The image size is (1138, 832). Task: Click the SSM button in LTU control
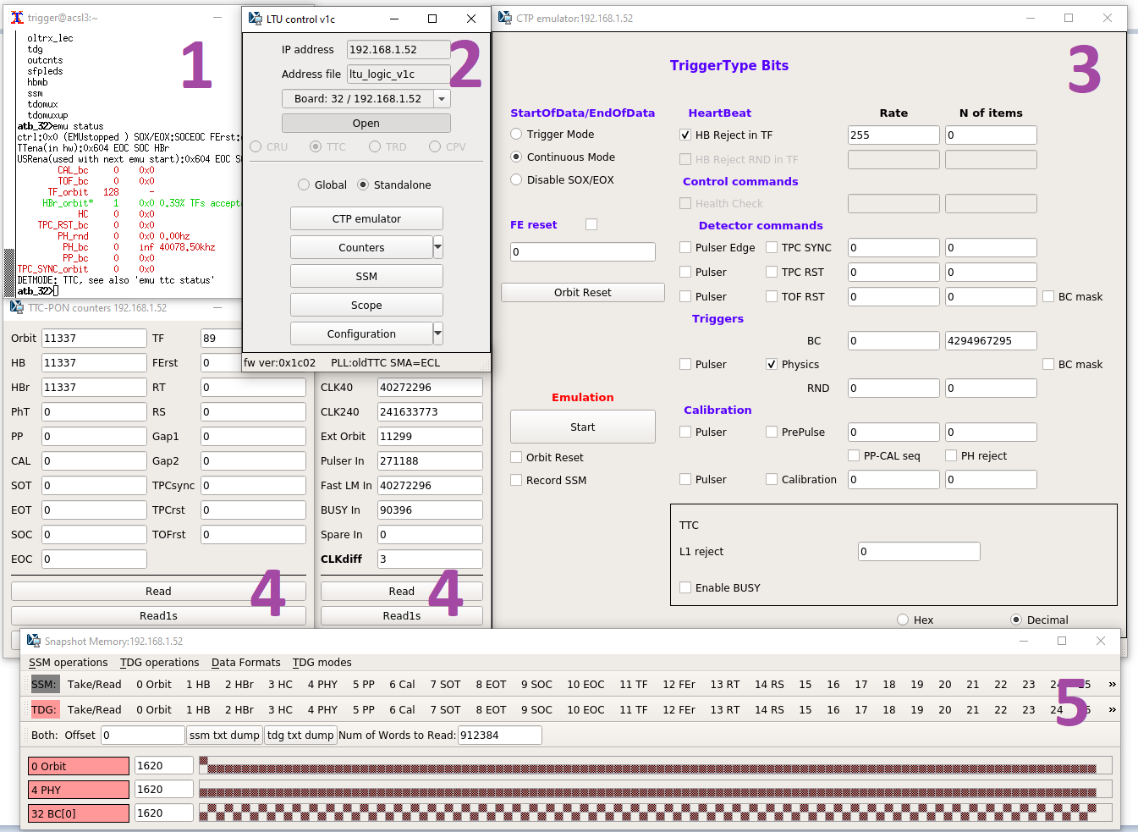(x=366, y=276)
